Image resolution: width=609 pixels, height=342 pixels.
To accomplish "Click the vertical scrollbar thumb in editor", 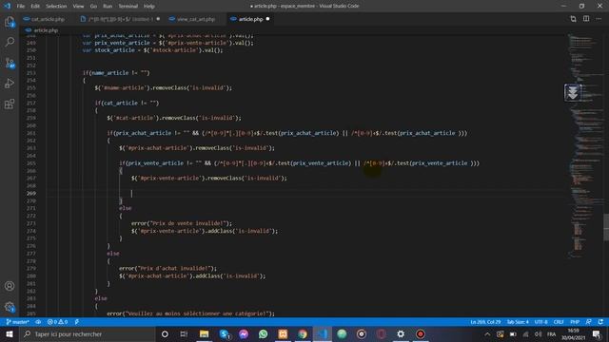I will (x=606, y=227).
